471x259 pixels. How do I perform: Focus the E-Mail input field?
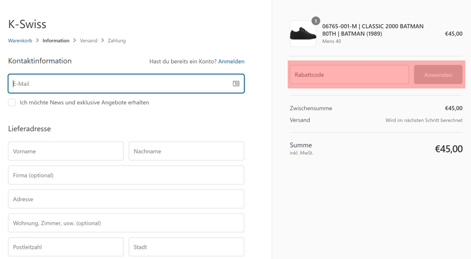126,83
